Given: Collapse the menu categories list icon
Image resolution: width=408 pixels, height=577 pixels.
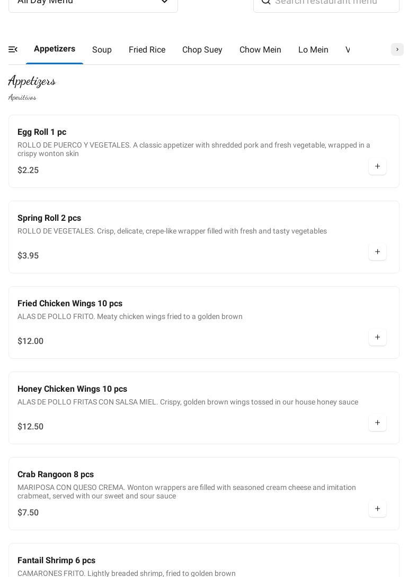Looking at the screenshot, I should (x=13, y=49).
